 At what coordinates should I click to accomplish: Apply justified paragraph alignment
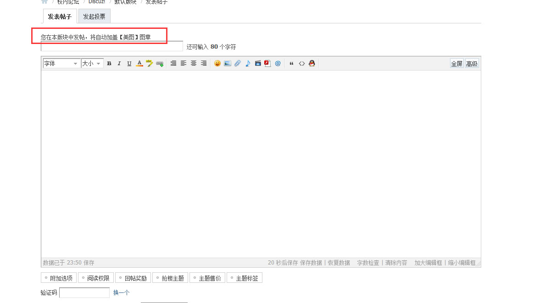coord(173,64)
